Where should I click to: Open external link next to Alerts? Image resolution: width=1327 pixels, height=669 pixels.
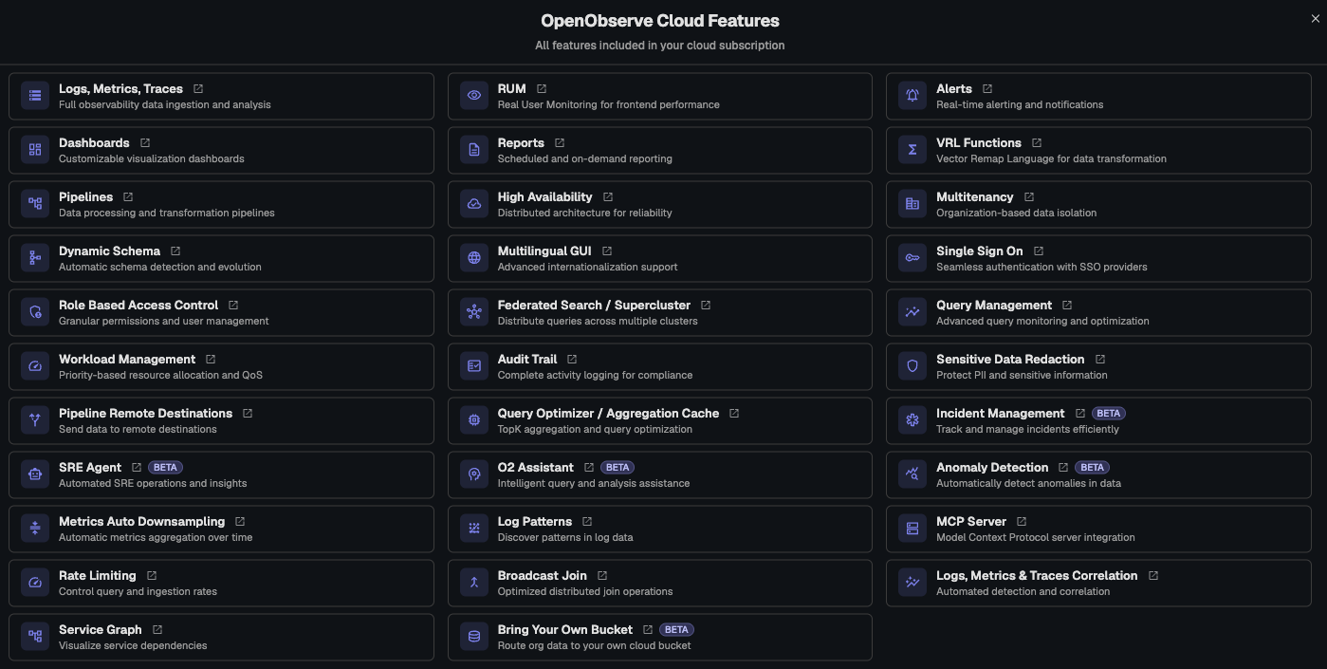click(x=987, y=89)
